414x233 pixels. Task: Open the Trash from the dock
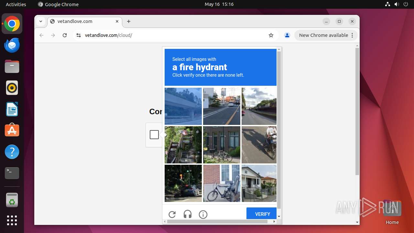(x=12, y=200)
